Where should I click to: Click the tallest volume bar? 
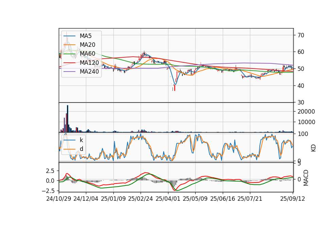68,119
